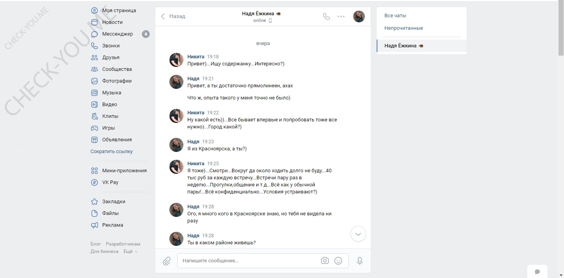Select the Все чаты filter
Screen dimensions: 564x278
[395, 16]
